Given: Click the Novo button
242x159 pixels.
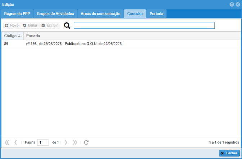Looking at the screenshot, I should [12, 25].
